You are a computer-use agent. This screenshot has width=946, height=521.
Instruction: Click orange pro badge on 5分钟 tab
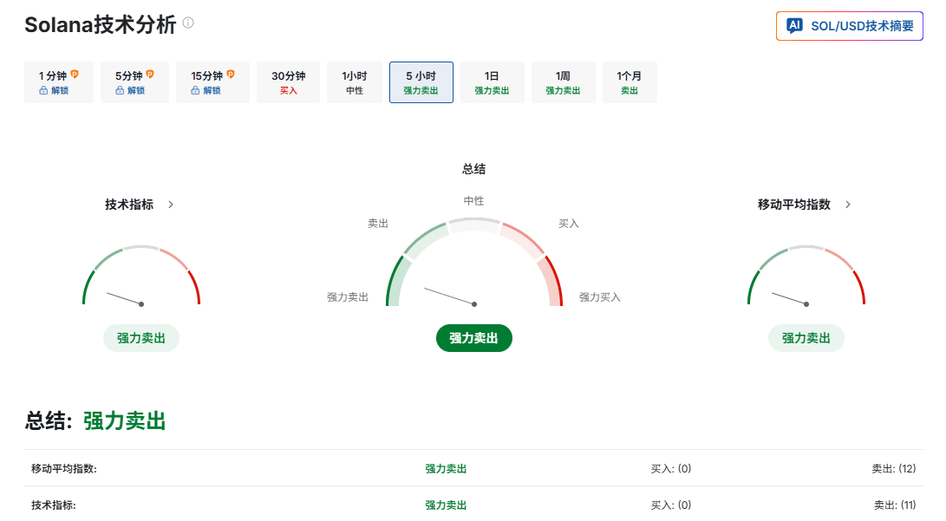tap(150, 75)
